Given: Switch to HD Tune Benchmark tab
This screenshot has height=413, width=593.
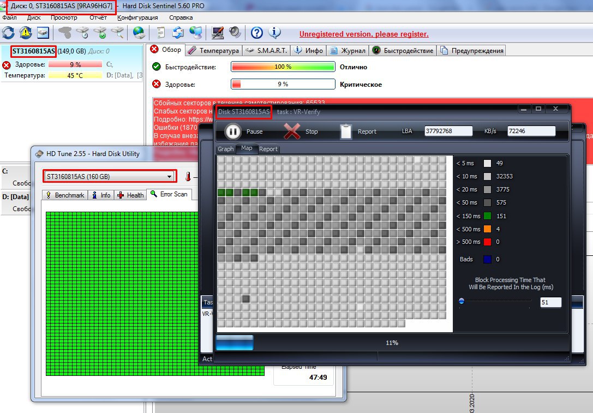Looking at the screenshot, I should pos(65,195).
